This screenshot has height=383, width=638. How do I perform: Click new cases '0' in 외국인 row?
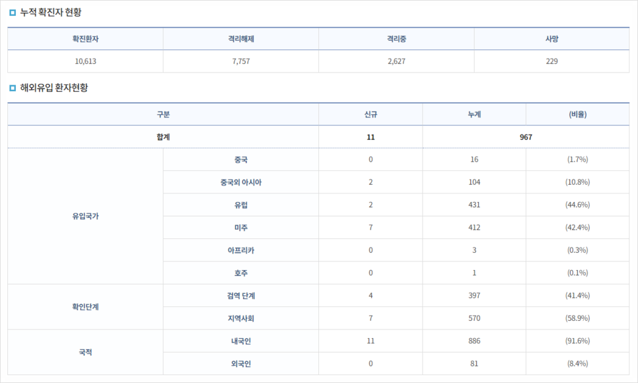tap(371, 364)
